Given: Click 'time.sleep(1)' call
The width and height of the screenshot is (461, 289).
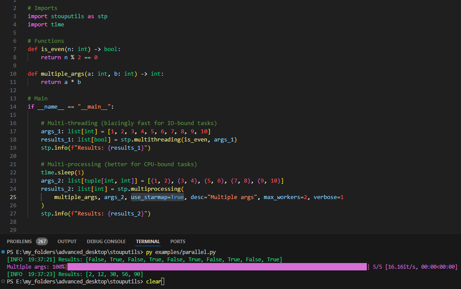Looking at the screenshot, I should [62, 173].
